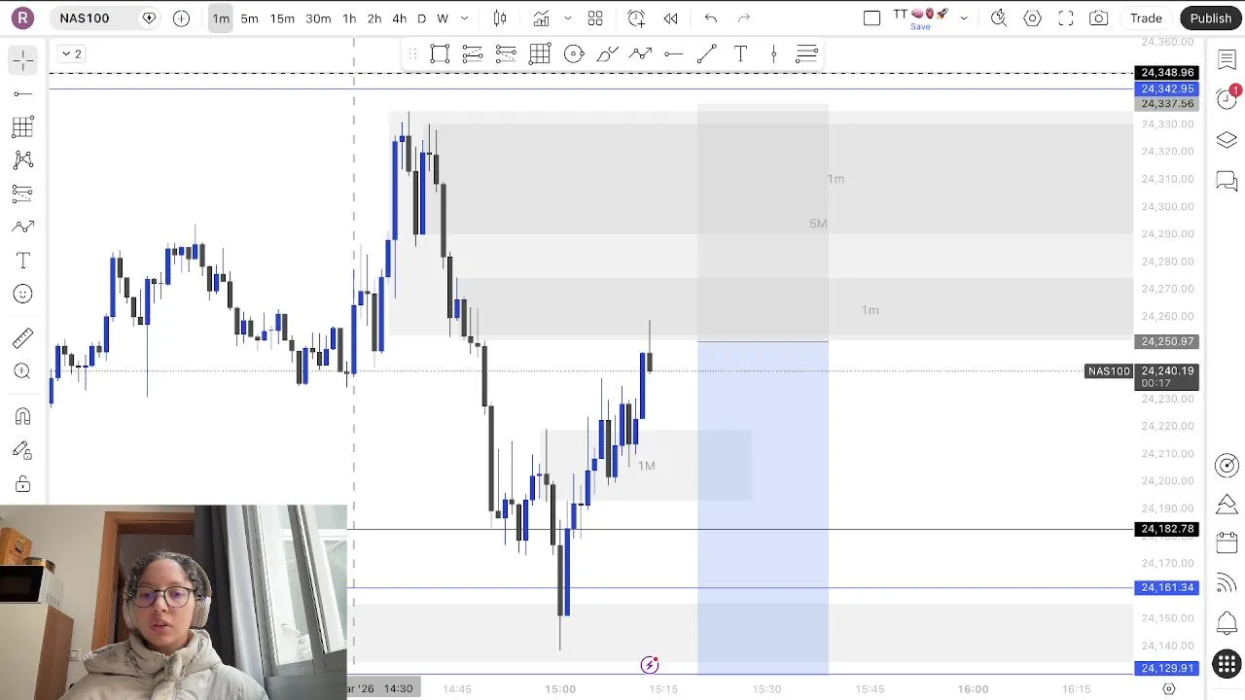Open indicator templates grid
This screenshot has height=700, width=1245.
pyautogui.click(x=595, y=18)
